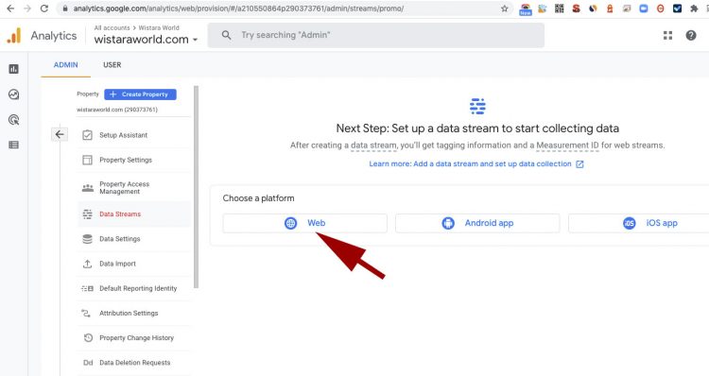Open Property Settings menu item
The width and height of the screenshot is (709, 376).
click(x=134, y=160)
